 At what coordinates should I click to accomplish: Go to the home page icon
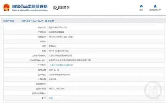point(141,6)
